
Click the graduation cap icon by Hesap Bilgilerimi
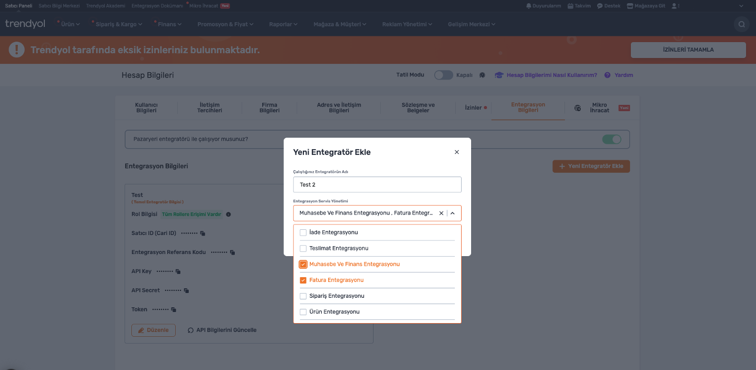tap(499, 75)
